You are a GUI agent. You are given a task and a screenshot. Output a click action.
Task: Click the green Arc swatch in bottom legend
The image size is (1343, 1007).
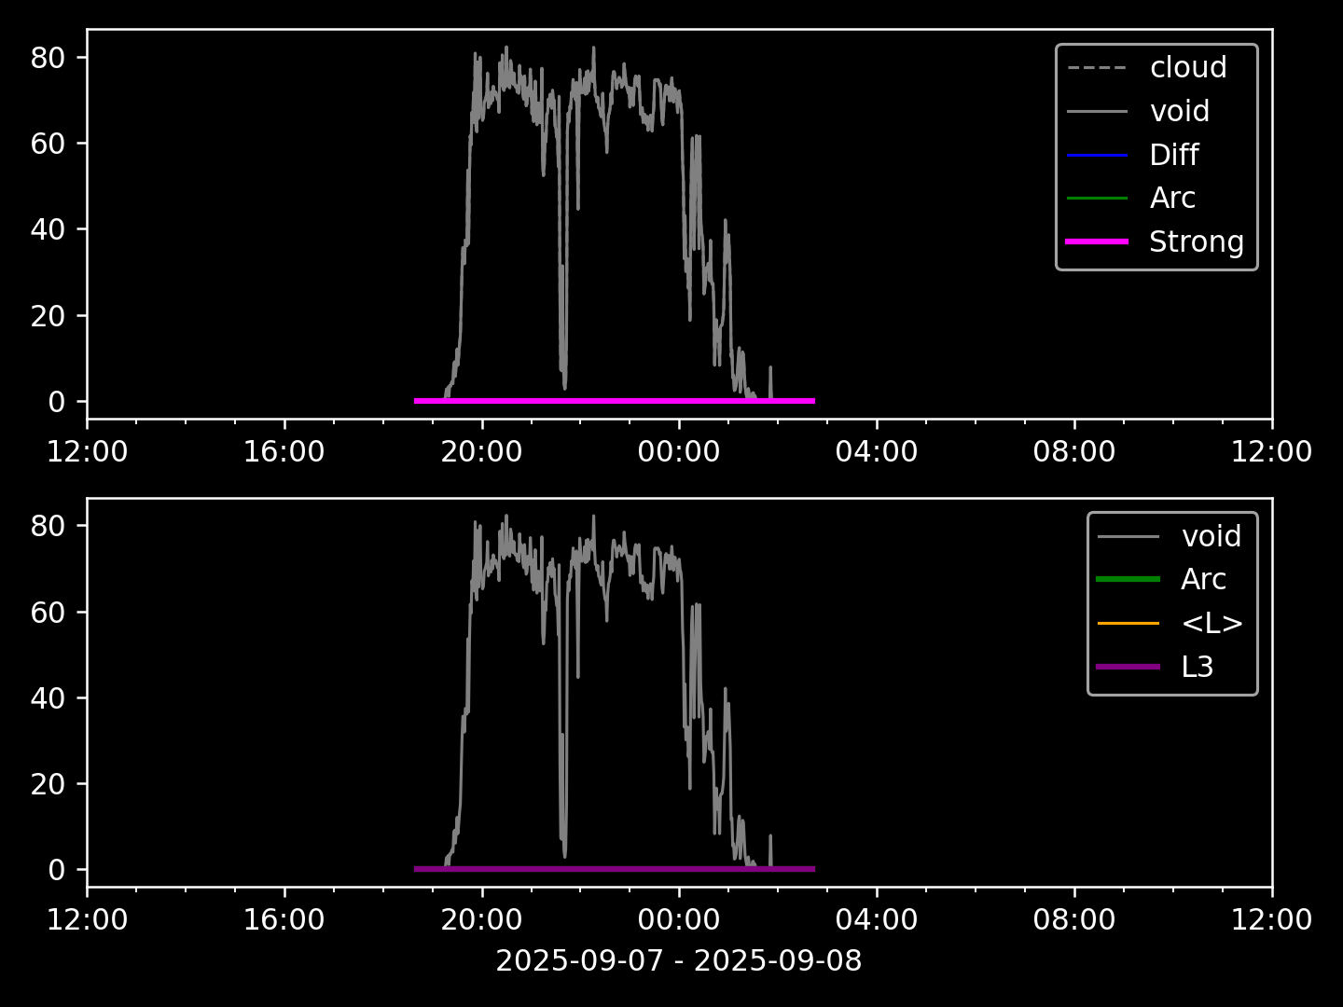click(1128, 579)
